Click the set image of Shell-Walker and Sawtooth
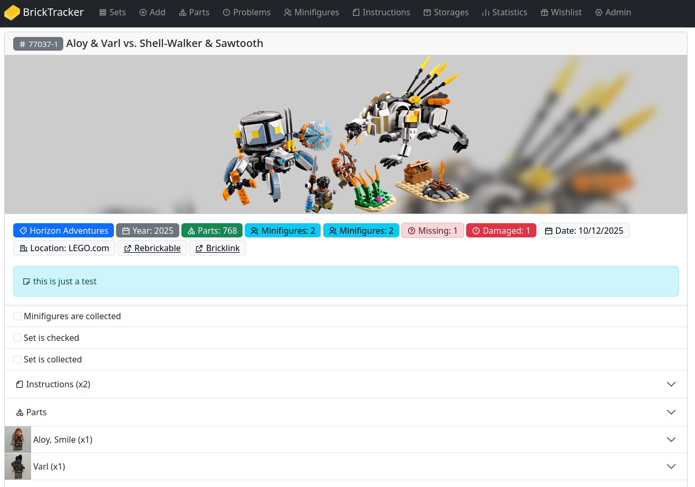The height and width of the screenshot is (487, 695). pos(346,135)
